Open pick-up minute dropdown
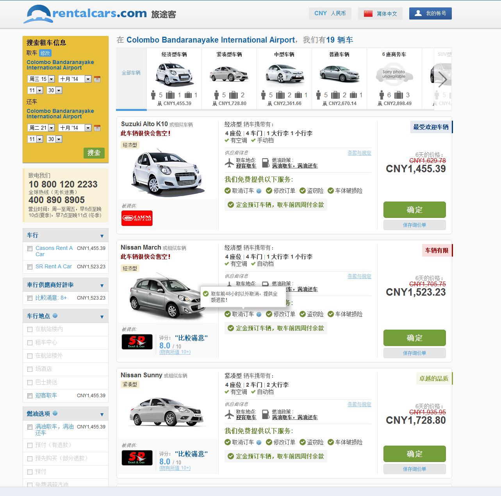501x496 pixels. 54,90
